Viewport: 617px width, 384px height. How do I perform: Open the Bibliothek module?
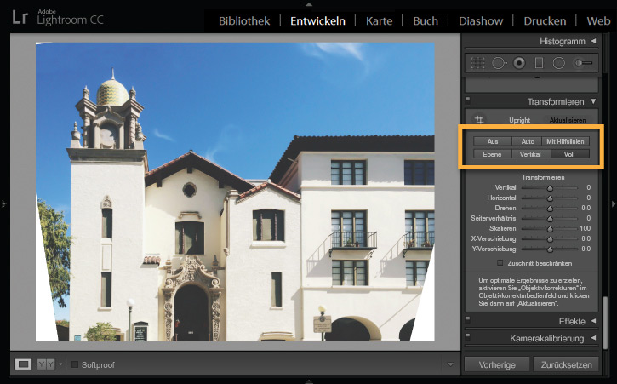244,21
